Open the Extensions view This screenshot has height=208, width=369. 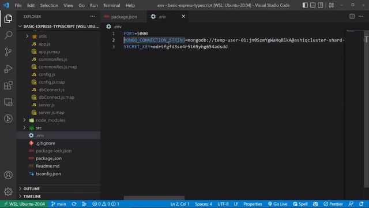tap(8, 86)
